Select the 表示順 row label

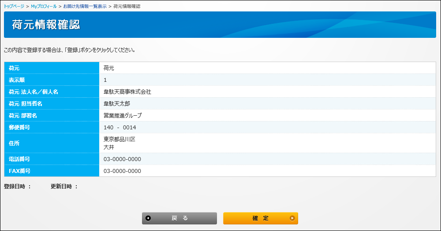[18, 80]
